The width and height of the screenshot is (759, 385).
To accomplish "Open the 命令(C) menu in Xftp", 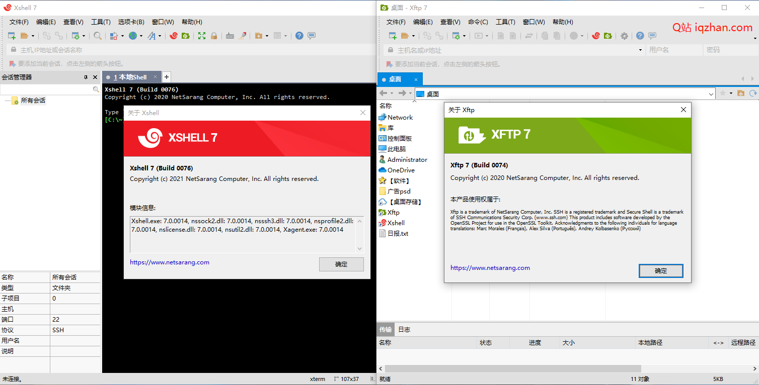I will (x=478, y=22).
